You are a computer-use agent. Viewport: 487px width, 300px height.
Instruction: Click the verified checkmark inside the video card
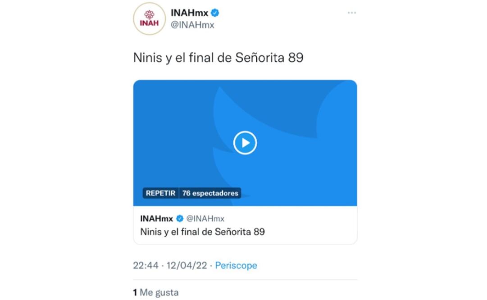181,218
